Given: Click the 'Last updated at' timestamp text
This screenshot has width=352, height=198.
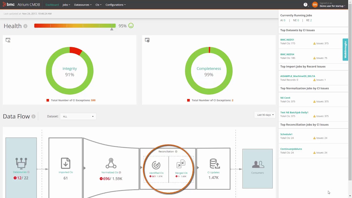Looking at the screenshot, I should point(28,13).
